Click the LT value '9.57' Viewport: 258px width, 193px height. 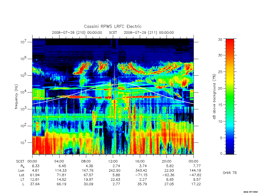coord(197,179)
